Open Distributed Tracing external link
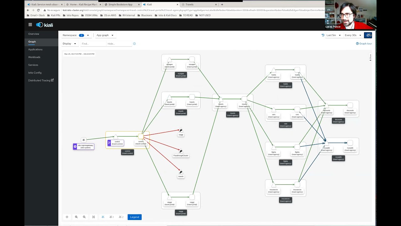Screen dimensions: 401x226 pyautogui.click(x=41, y=80)
